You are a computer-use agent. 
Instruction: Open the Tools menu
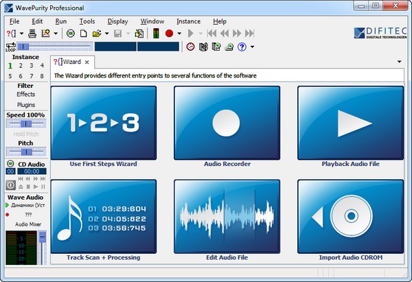87,21
